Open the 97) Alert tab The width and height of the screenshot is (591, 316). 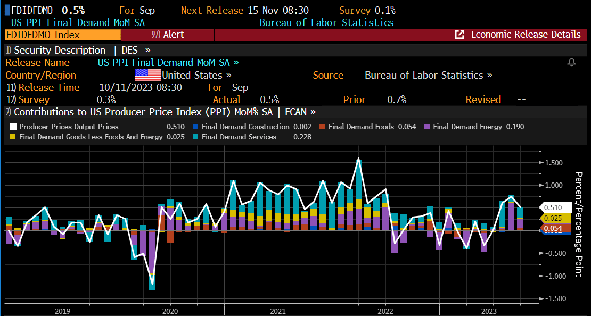(167, 35)
